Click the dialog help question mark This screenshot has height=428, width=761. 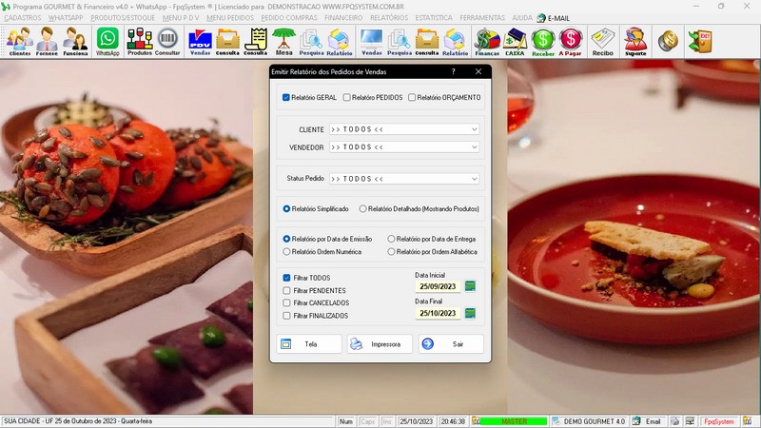pos(454,72)
